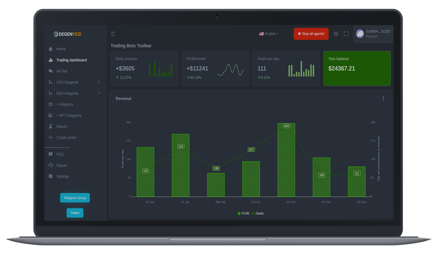Click the Phantom wallet avatar

pyautogui.click(x=360, y=34)
